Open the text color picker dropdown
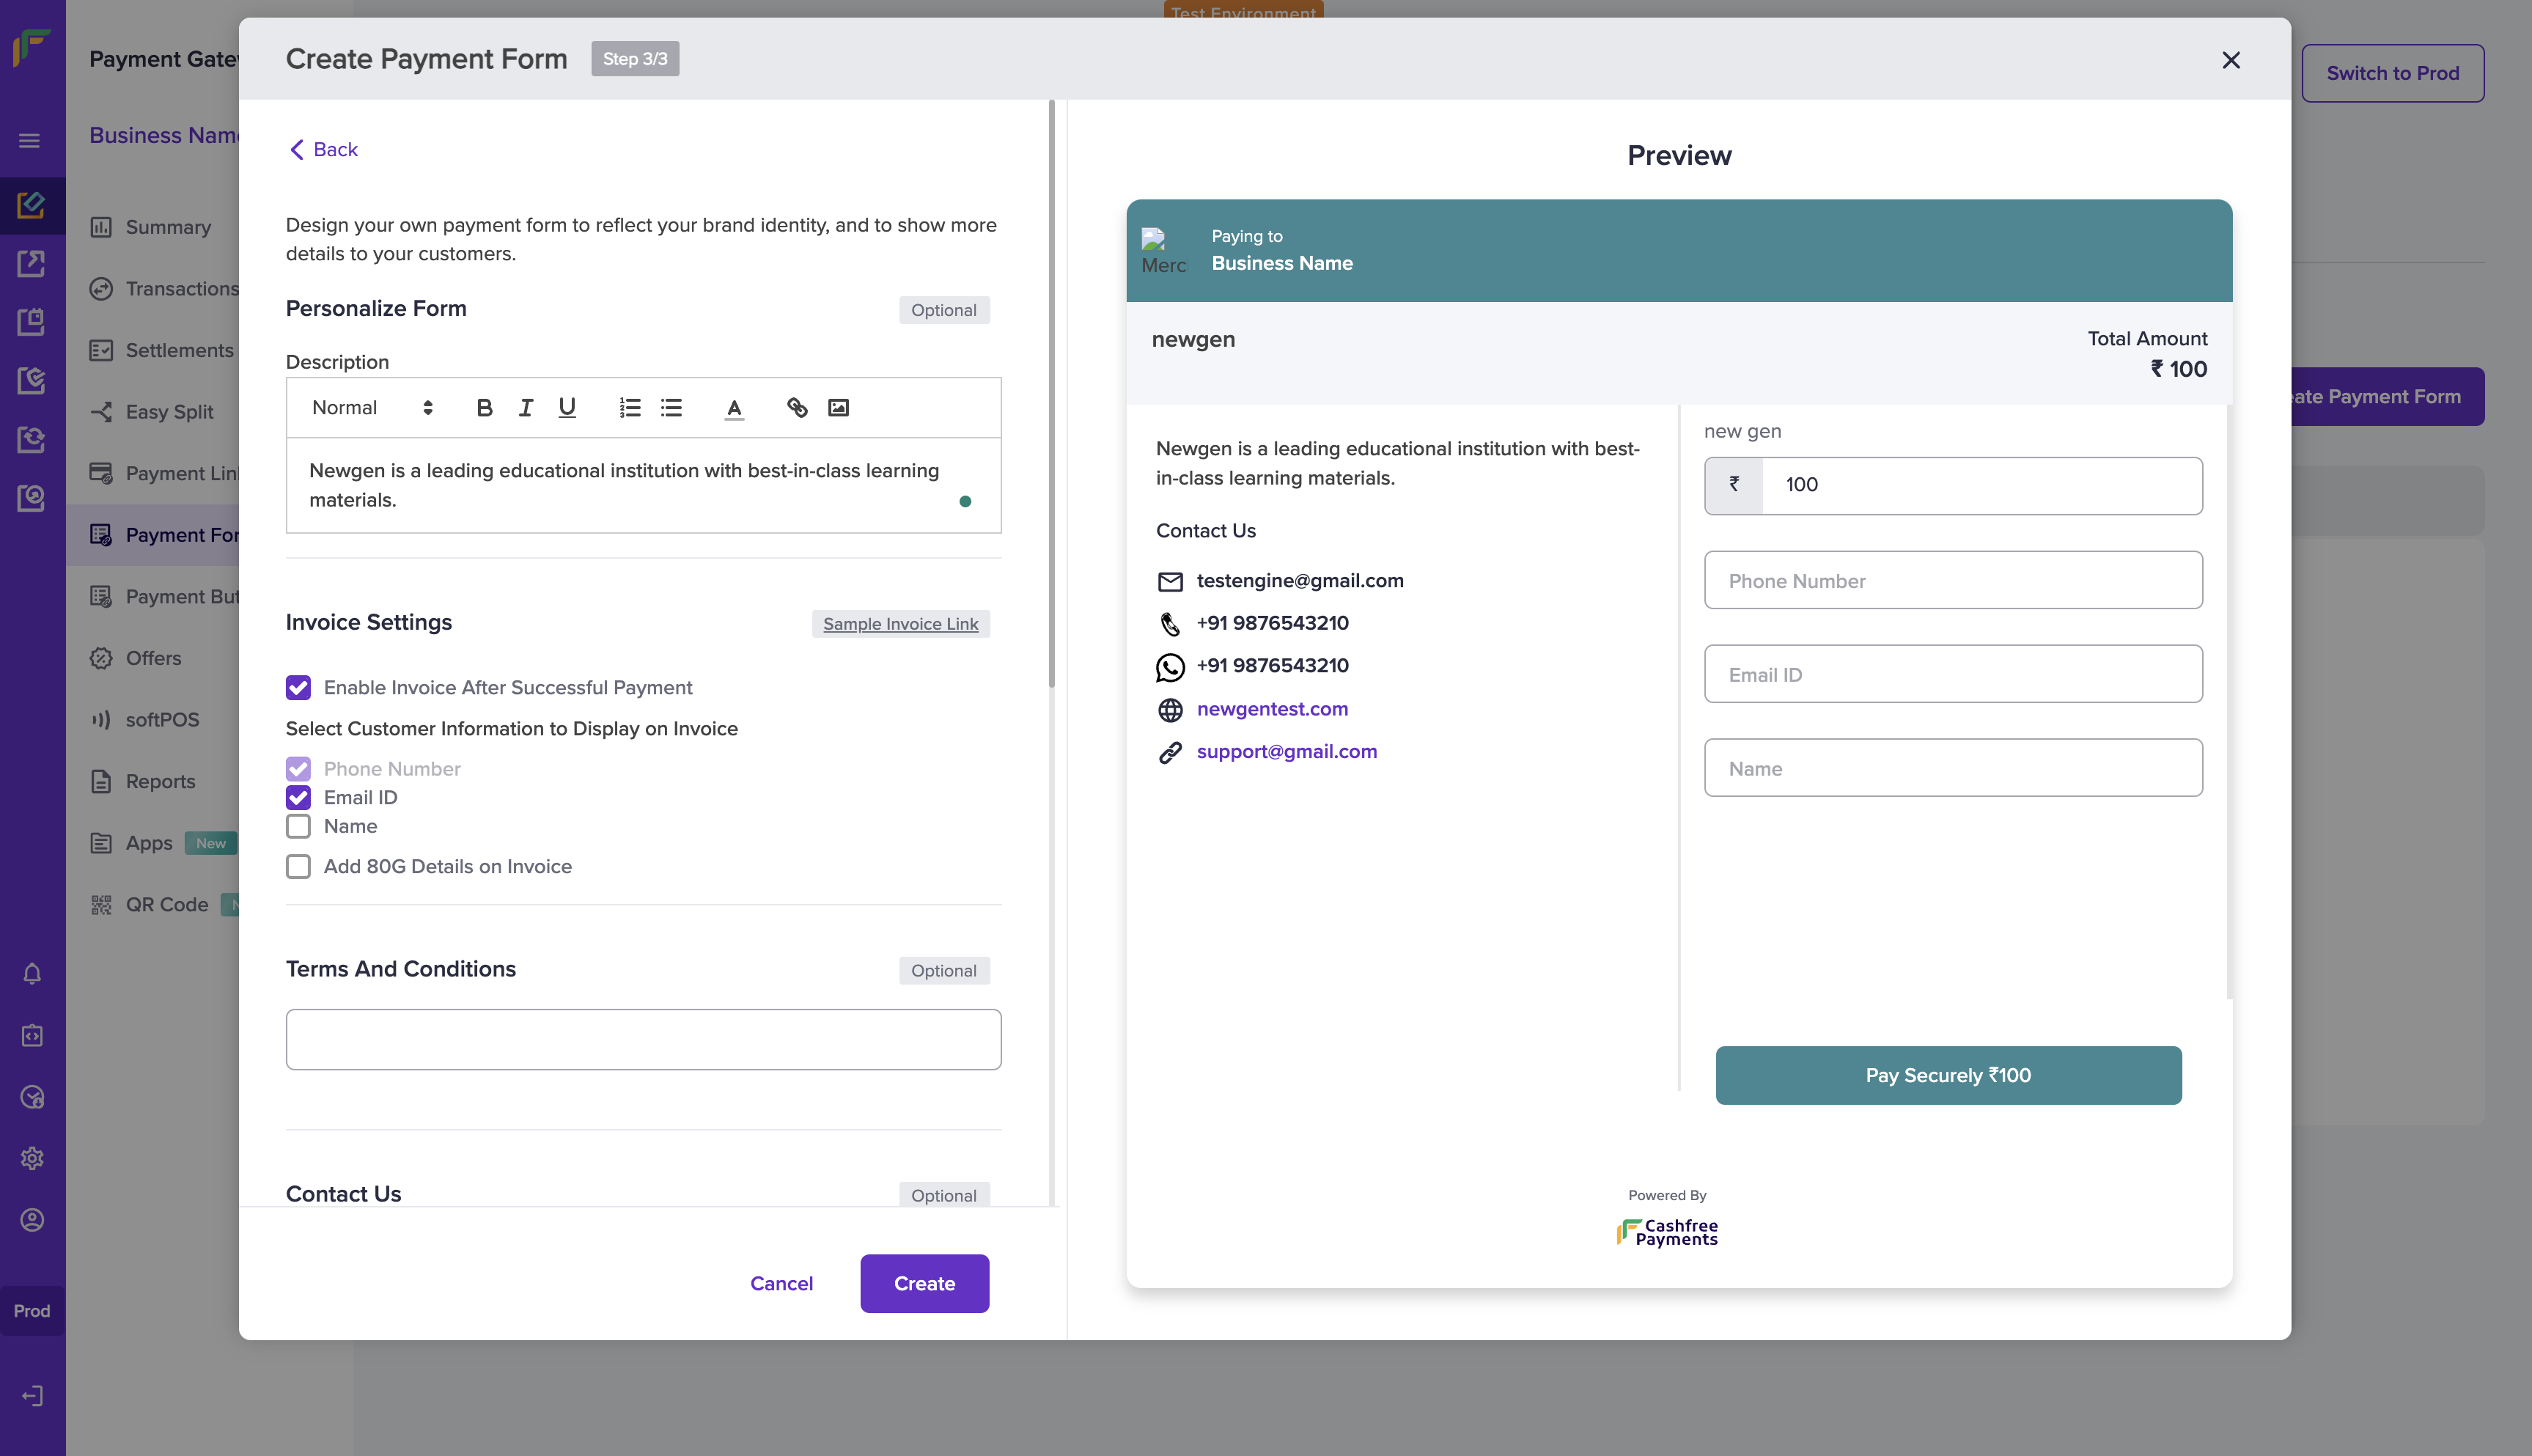 tap(734, 408)
